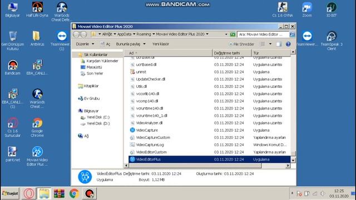Sort by Tür column header

pyautogui.click(x=271, y=53)
